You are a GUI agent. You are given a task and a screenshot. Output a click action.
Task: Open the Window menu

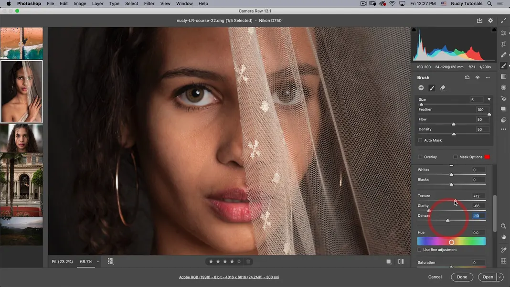(184, 3)
